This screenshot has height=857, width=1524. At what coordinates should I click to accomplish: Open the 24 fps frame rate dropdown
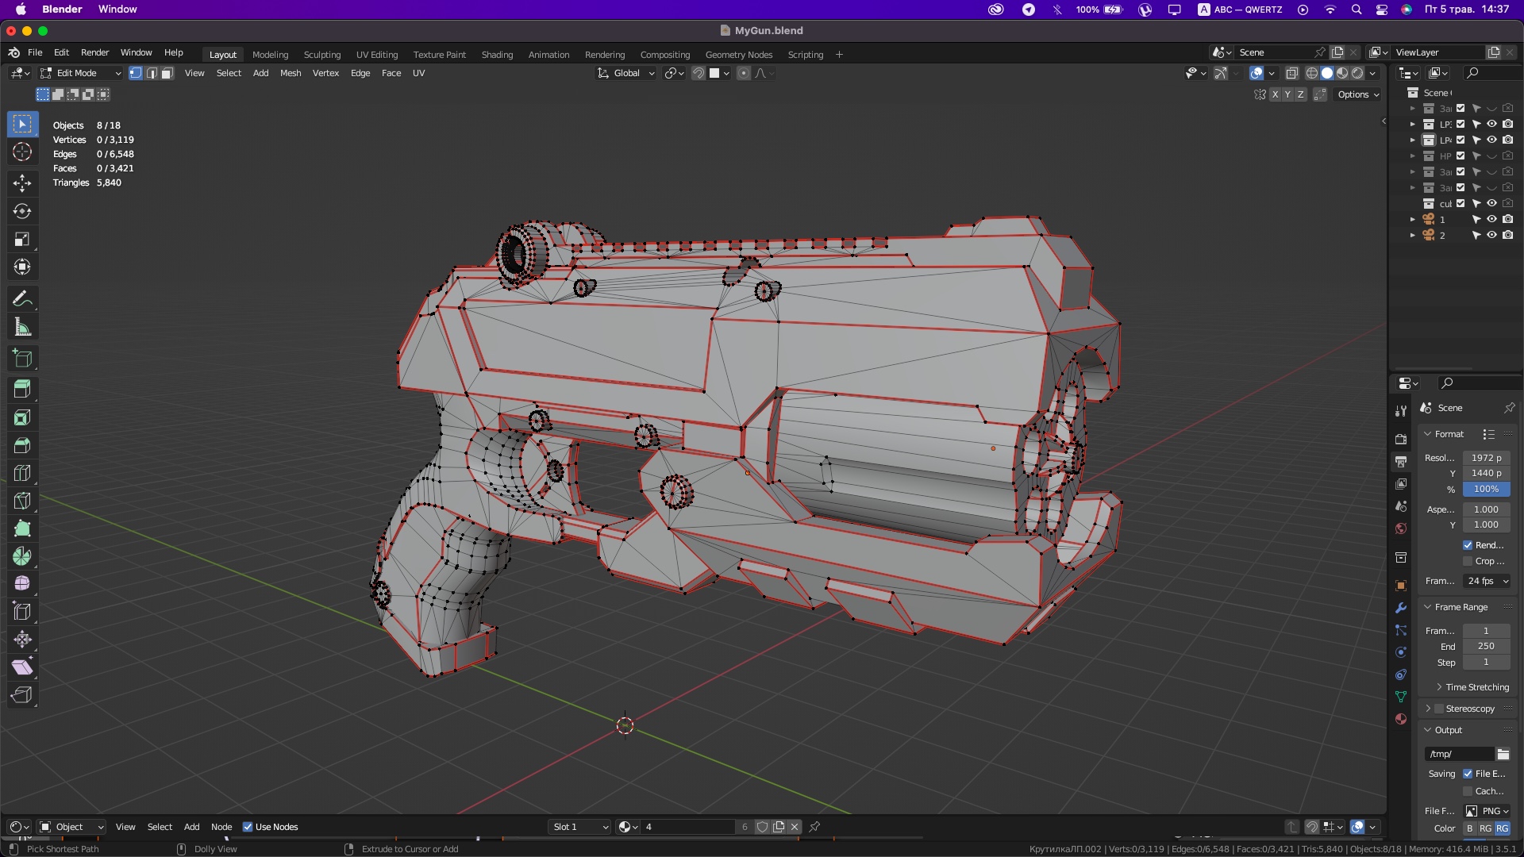[1487, 581]
